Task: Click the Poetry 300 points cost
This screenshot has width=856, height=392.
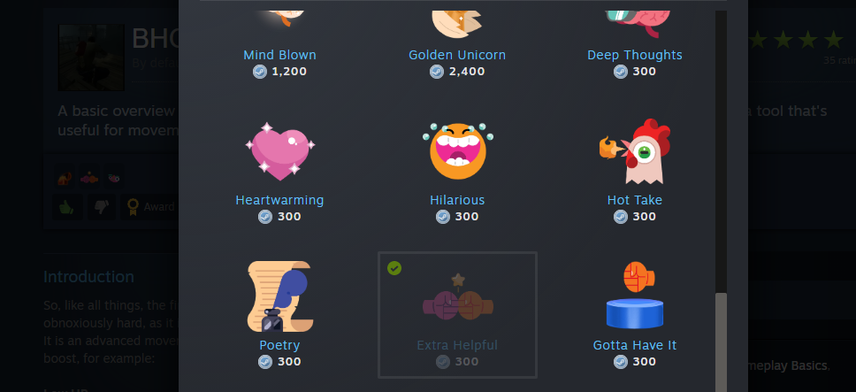Action: [x=280, y=361]
